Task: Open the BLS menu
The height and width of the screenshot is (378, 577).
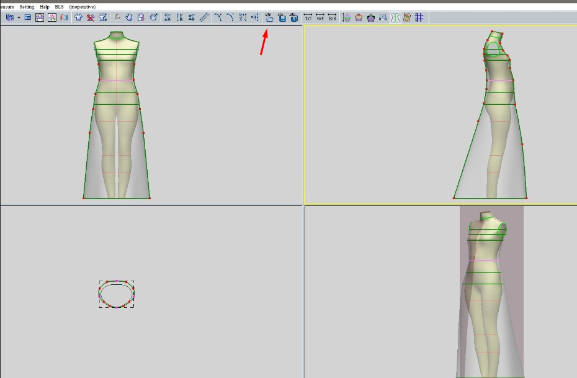Action: pyautogui.click(x=60, y=6)
